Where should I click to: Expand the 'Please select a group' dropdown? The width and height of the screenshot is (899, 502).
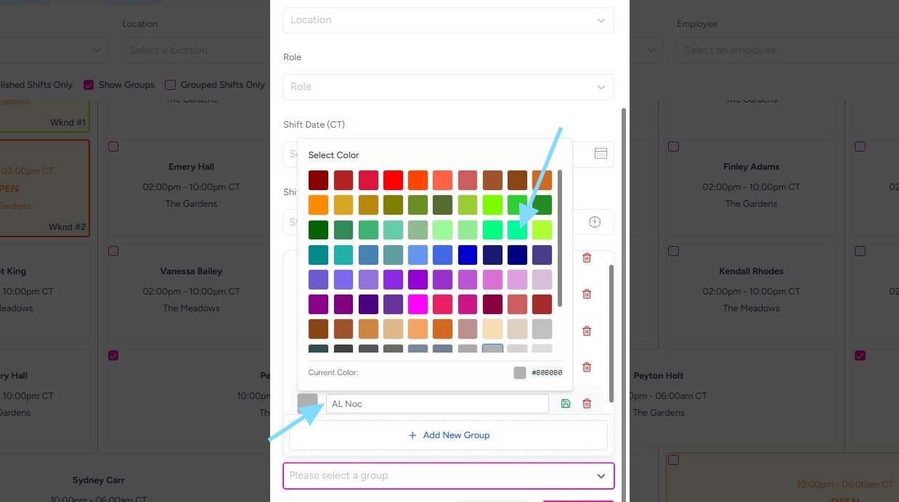(x=448, y=476)
